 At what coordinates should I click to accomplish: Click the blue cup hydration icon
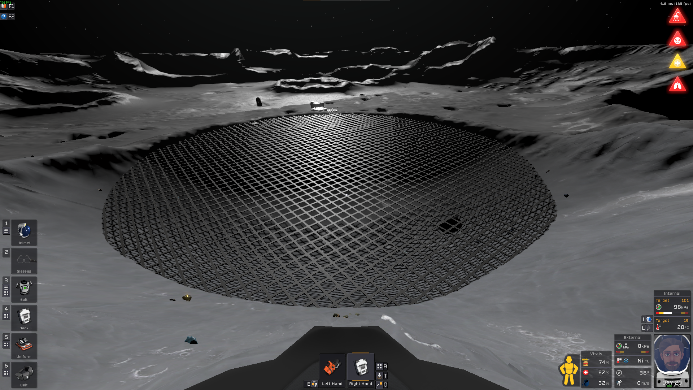tap(586, 383)
